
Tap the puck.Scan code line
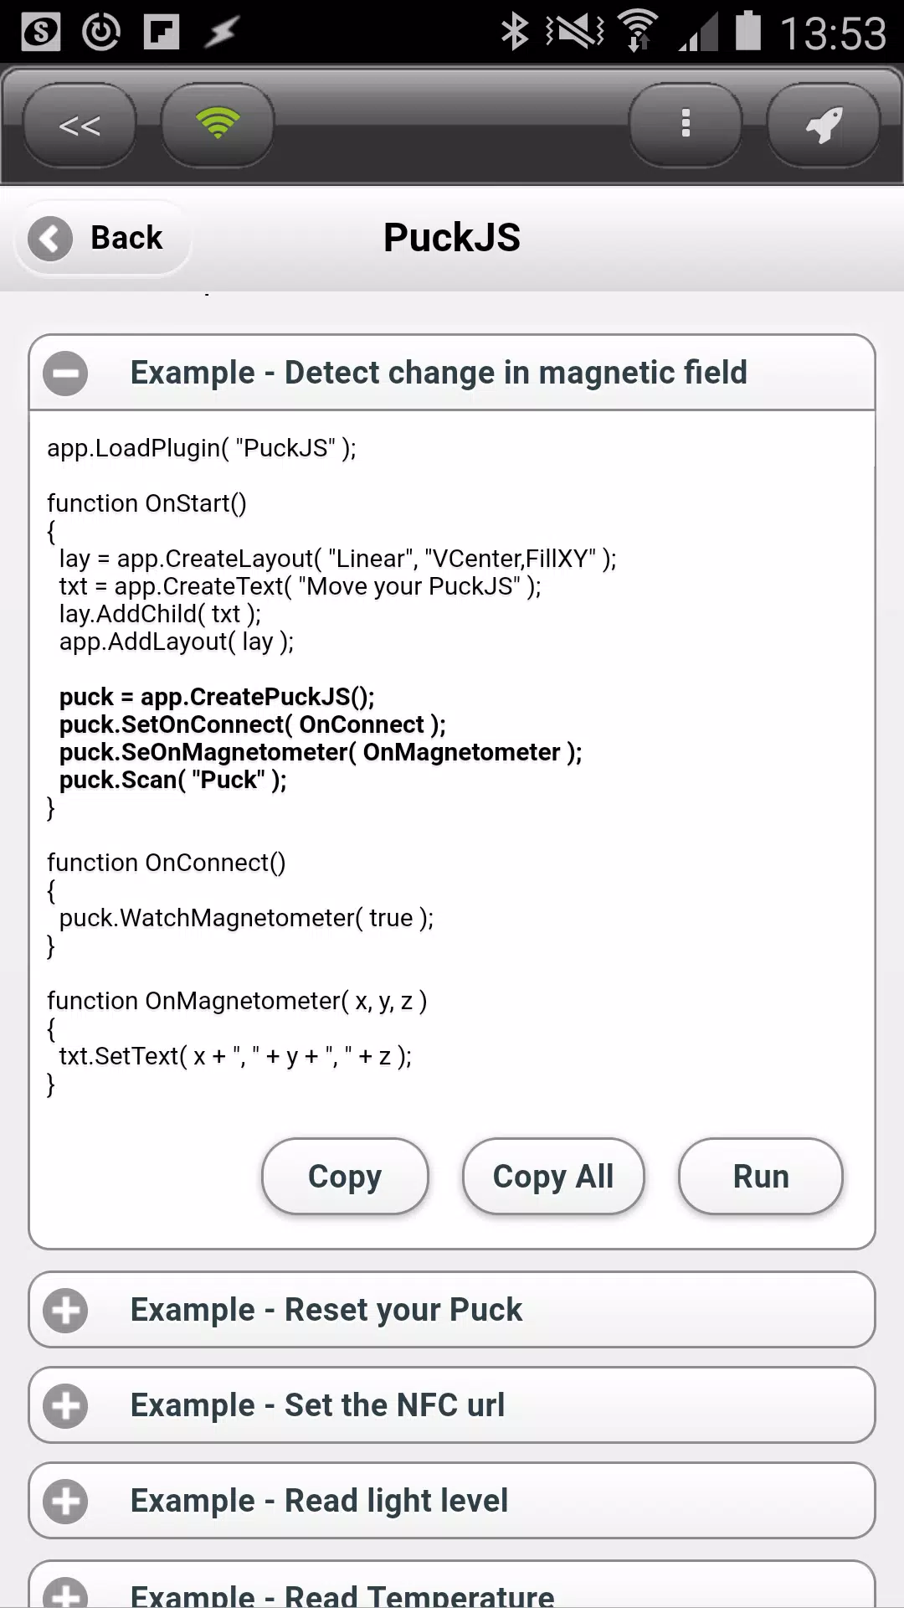point(173,780)
